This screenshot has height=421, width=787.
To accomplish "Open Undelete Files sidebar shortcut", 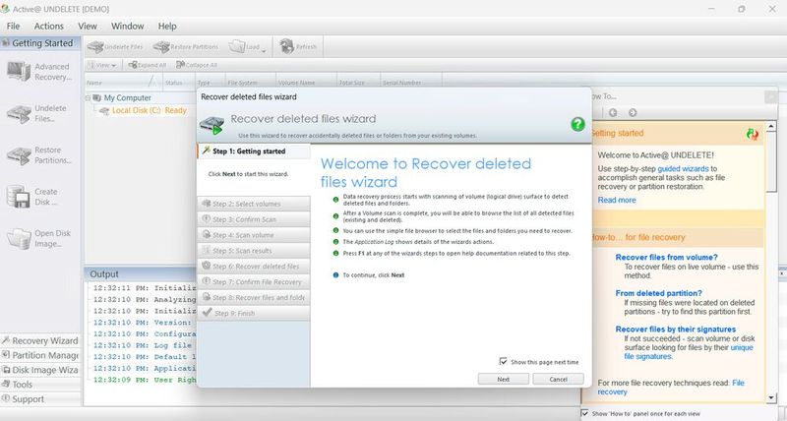I will [x=37, y=113].
